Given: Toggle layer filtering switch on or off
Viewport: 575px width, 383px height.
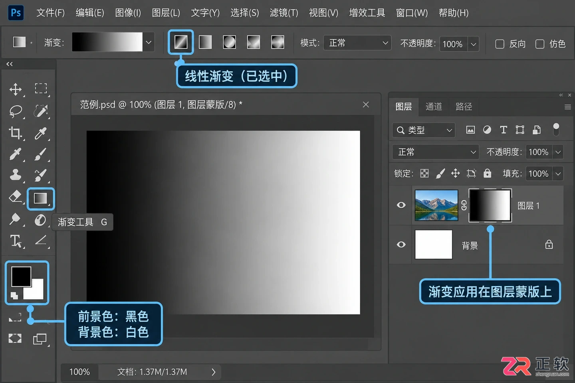Looking at the screenshot, I should [x=556, y=129].
